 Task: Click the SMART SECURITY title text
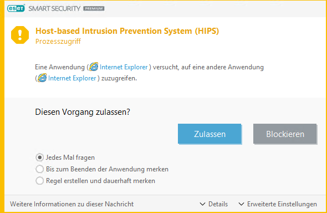click(x=54, y=8)
